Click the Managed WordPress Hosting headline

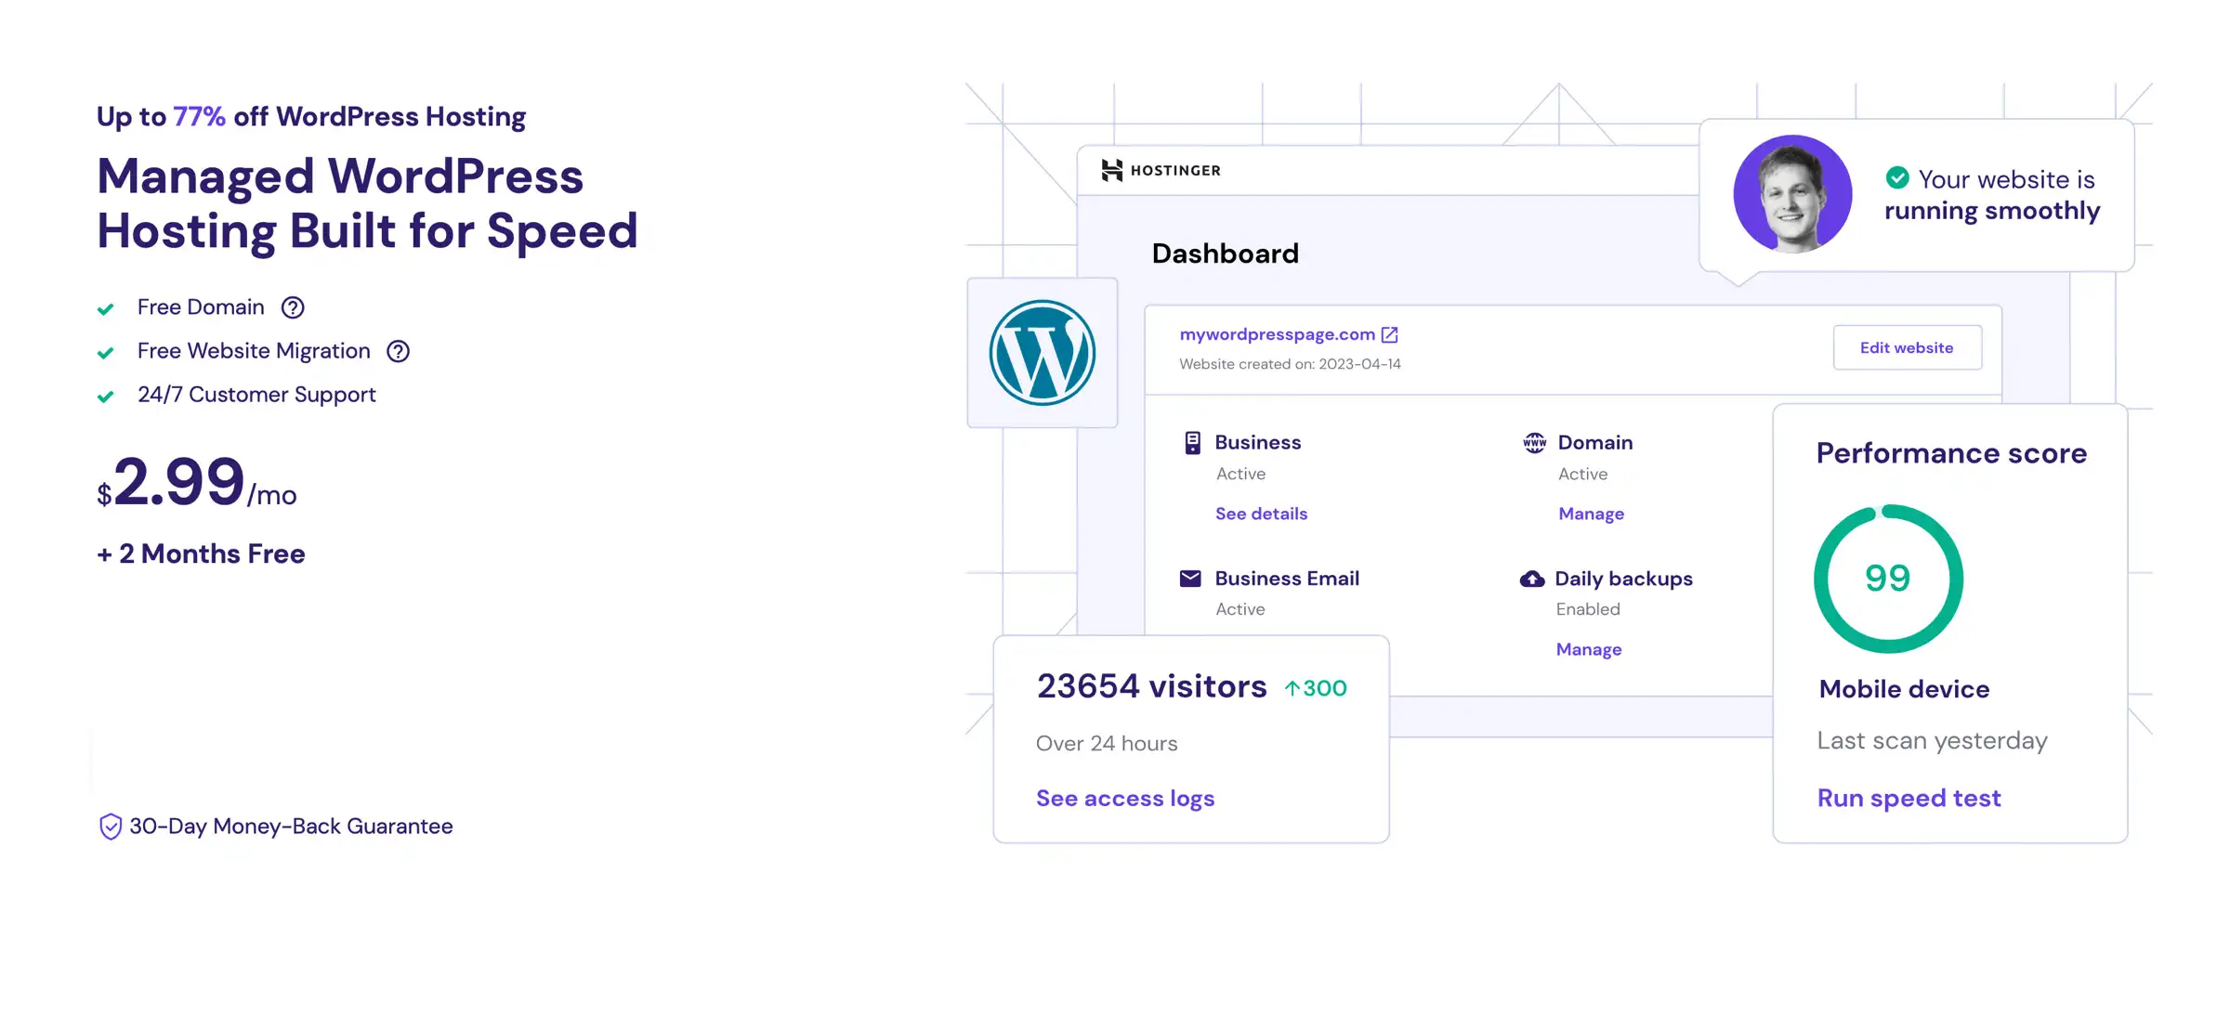coord(367,203)
